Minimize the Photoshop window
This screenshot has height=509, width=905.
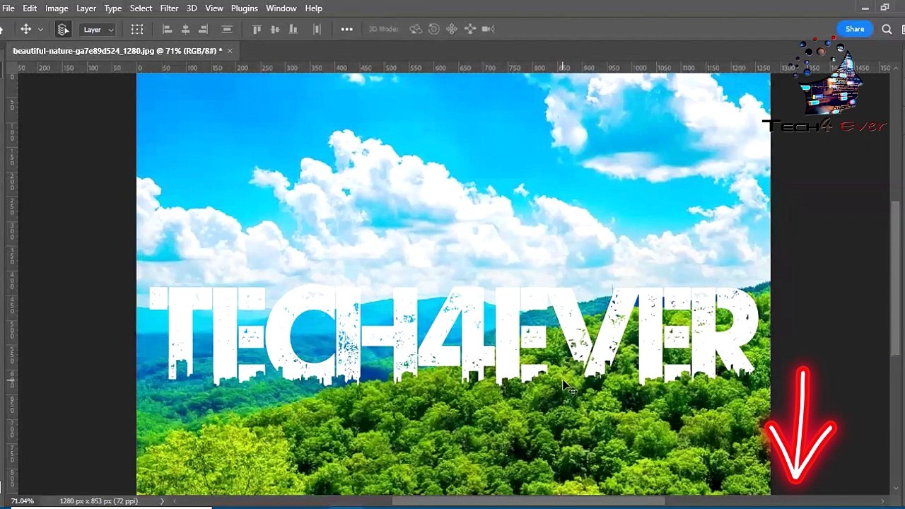(865, 8)
